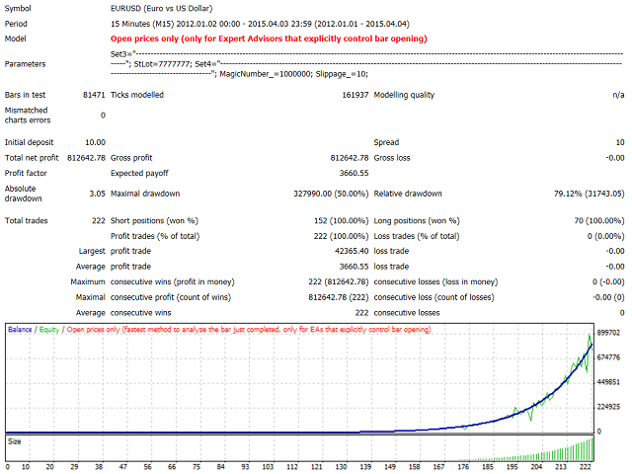Click the "Loss trades (% of total)" label

[x=417, y=236]
